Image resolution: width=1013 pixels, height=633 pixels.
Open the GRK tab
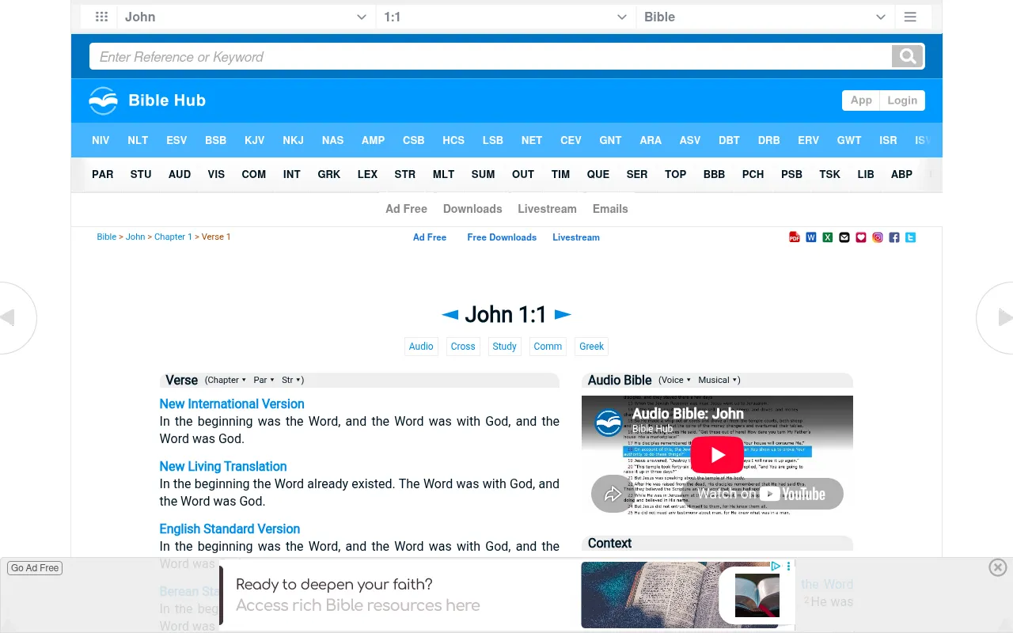(x=329, y=174)
